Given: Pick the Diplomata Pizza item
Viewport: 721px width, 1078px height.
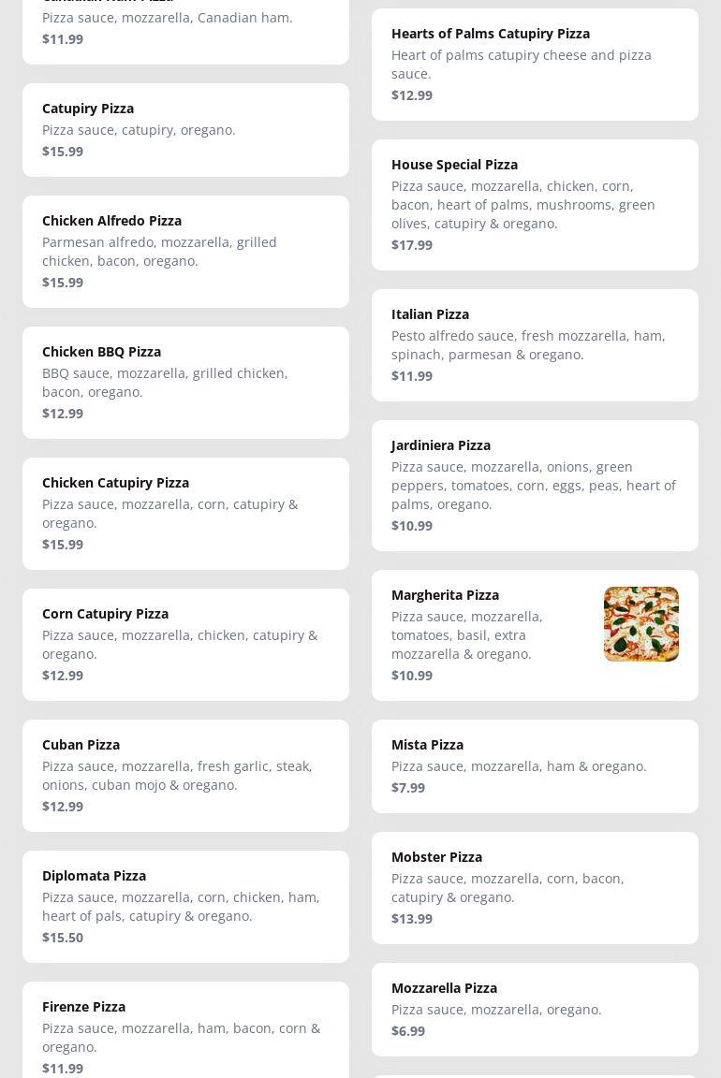Looking at the screenshot, I should tap(185, 907).
